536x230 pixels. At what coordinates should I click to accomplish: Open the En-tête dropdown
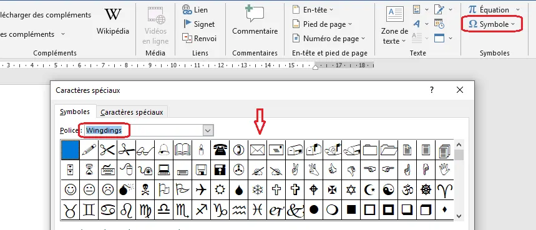pos(313,10)
